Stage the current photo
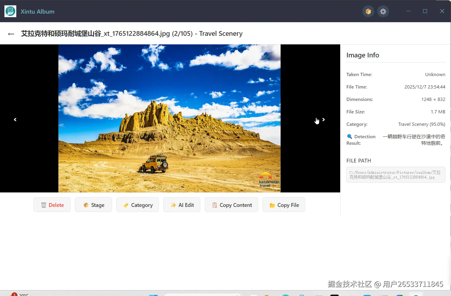The image size is (451, 296). click(93, 205)
